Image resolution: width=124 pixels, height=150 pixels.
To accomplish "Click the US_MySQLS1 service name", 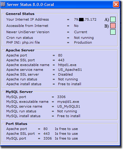I will 69,106.
